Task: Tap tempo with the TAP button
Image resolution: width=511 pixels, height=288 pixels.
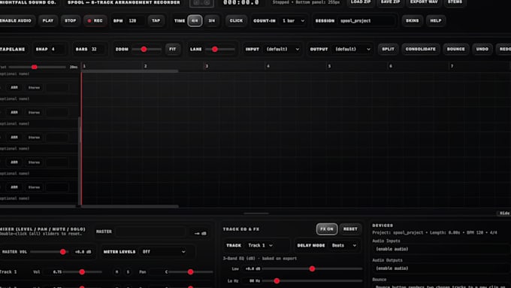Action: coord(156,20)
